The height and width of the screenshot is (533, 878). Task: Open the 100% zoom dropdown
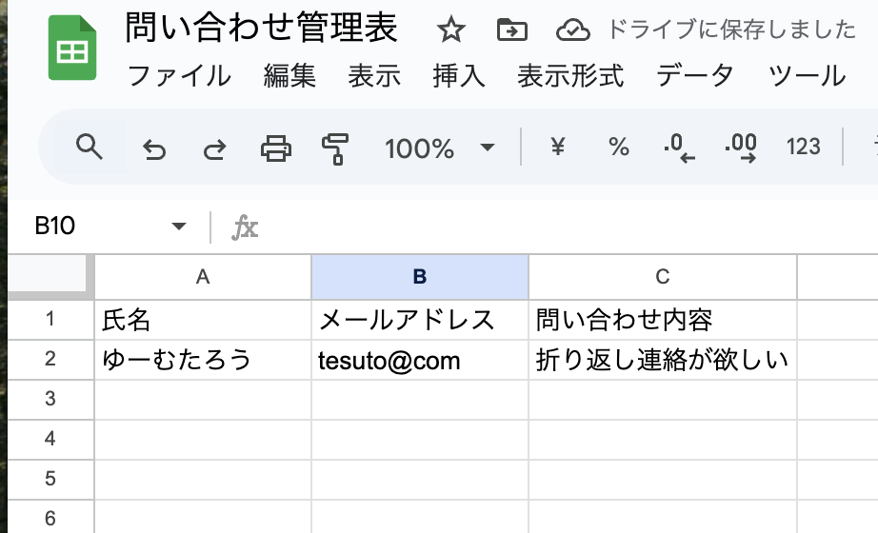[x=440, y=148]
